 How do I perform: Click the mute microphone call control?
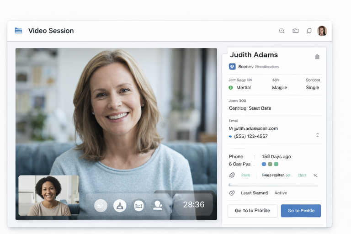[101, 205]
